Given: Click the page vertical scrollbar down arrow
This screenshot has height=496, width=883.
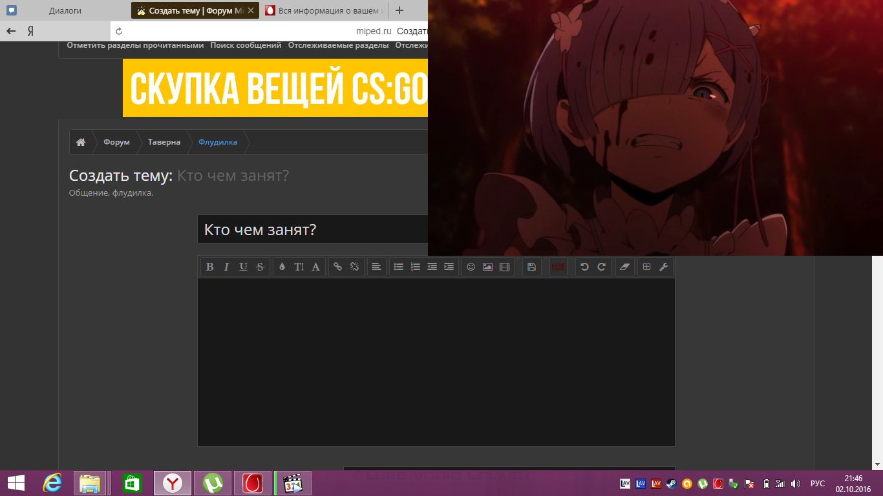Looking at the screenshot, I should point(878,464).
